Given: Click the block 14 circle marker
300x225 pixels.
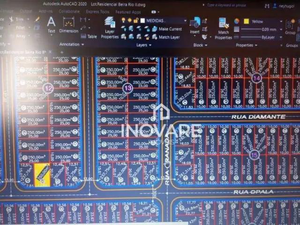Looking at the screenshot, I should pos(256,78).
